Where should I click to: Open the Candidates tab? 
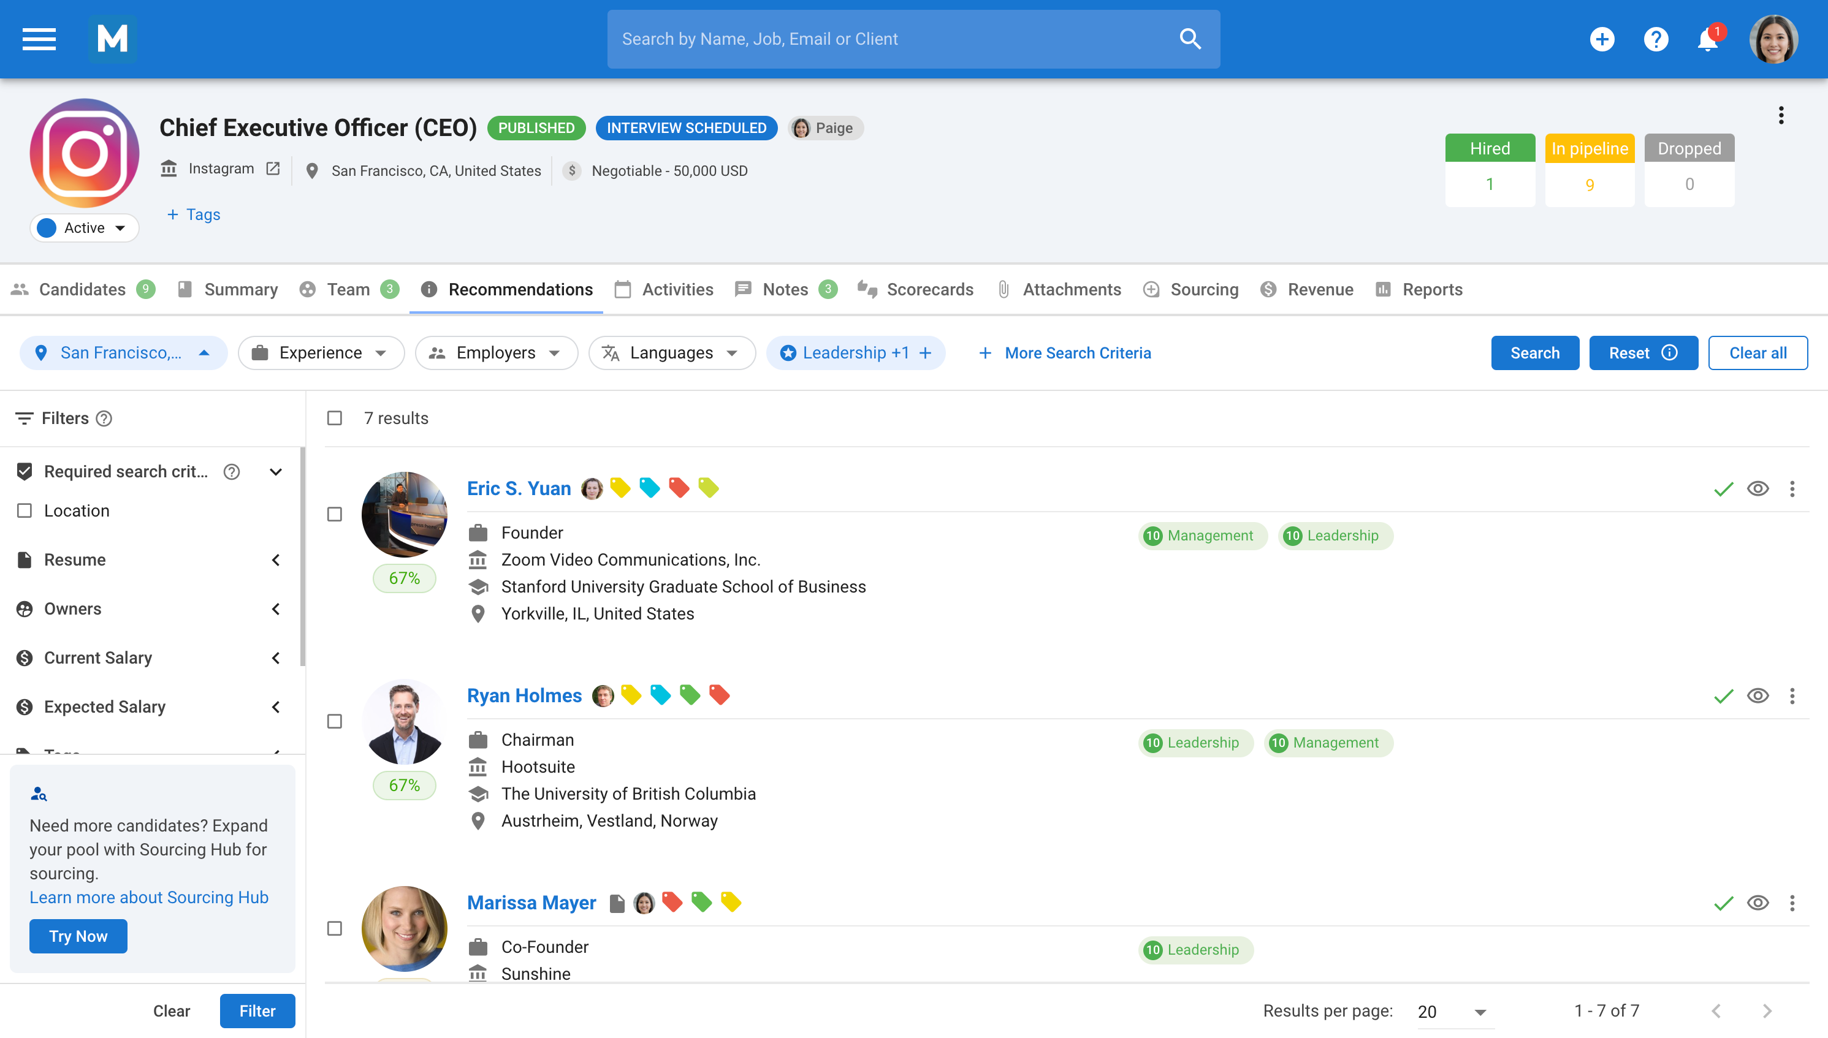click(x=82, y=289)
